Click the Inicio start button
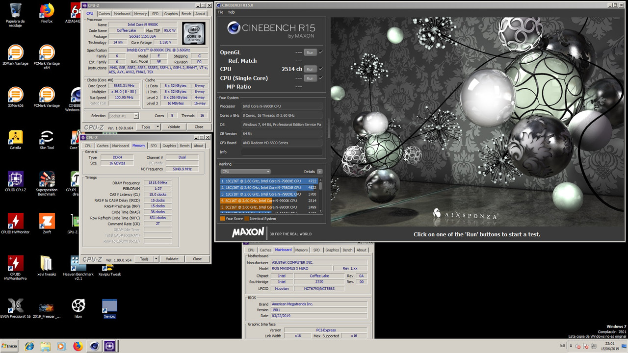The height and width of the screenshot is (353, 628). tap(9, 346)
